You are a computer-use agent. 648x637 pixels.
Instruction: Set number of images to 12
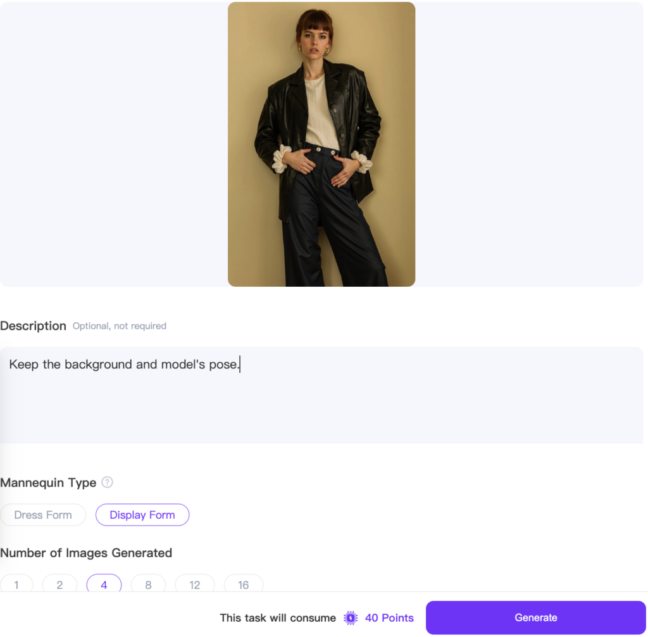(x=194, y=584)
